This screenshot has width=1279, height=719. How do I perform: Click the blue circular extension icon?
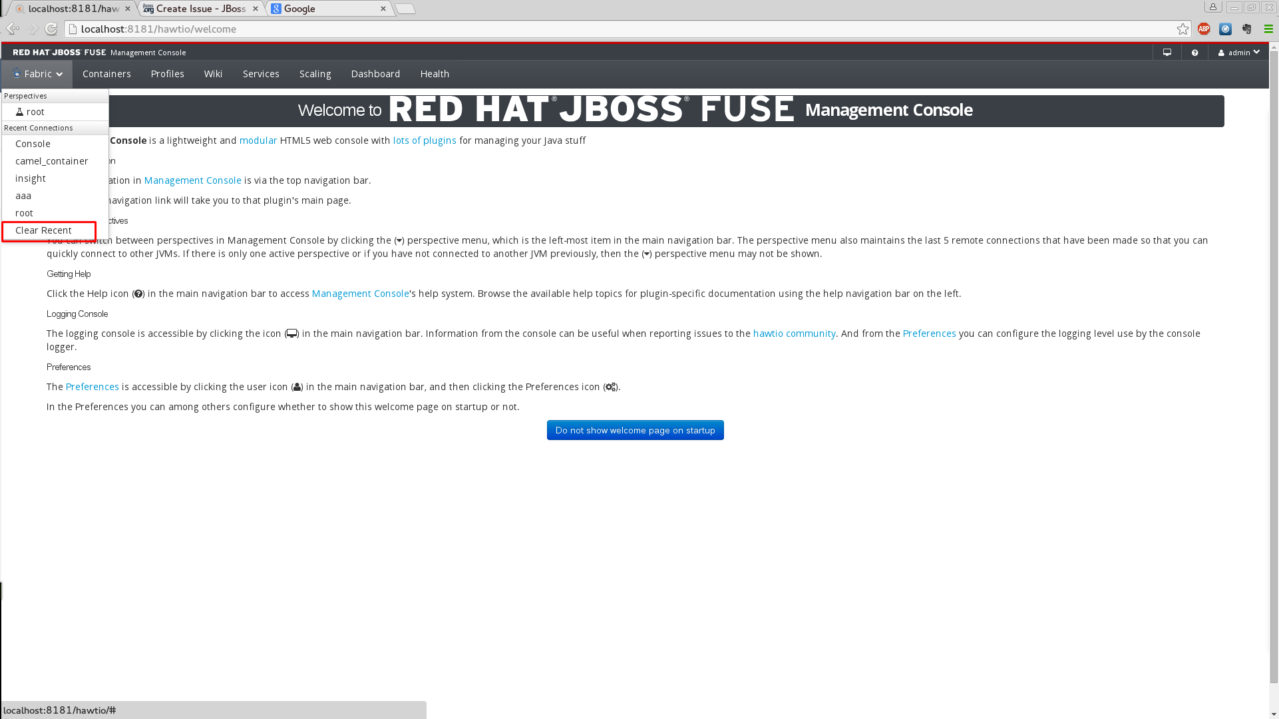1225,29
